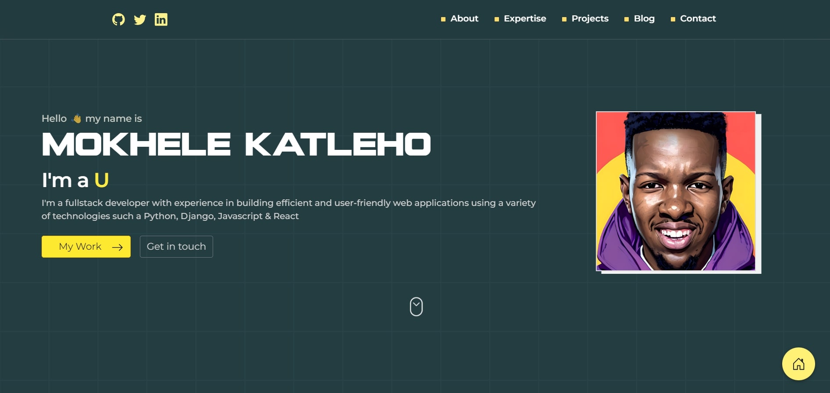This screenshot has height=393, width=830.
Task: Click the profile portrait image
Action: pos(676,191)
